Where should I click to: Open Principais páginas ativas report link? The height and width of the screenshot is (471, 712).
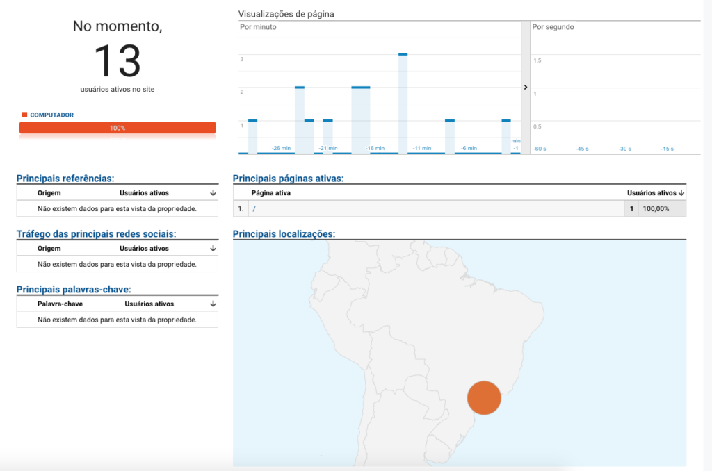point(289,179)
